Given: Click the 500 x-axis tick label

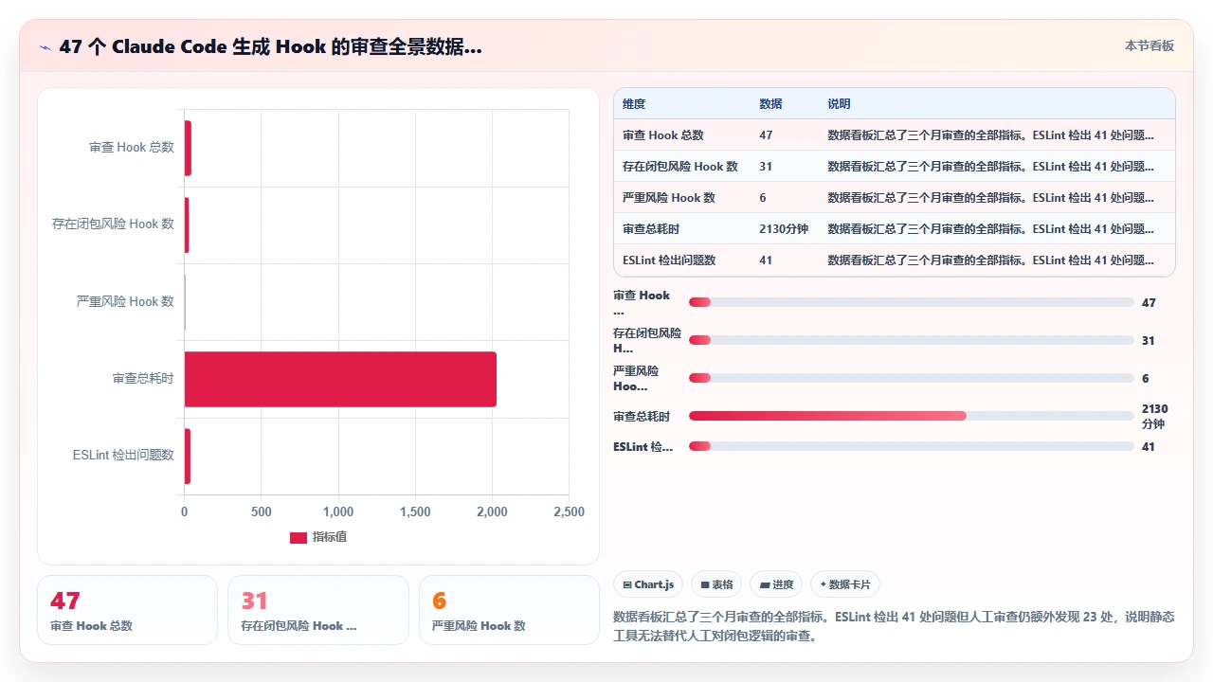Looking at the screenshot, I should [262, 511].
